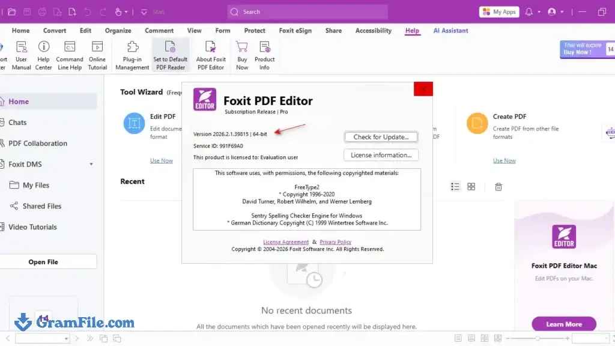Open the Share ribbon tab
This screenshot has height=346, width=615.
pos(333,31)
